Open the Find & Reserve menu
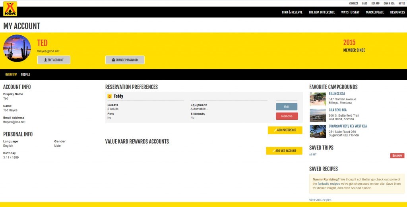This screenshot has width=407, height=207. pos(292,12)
